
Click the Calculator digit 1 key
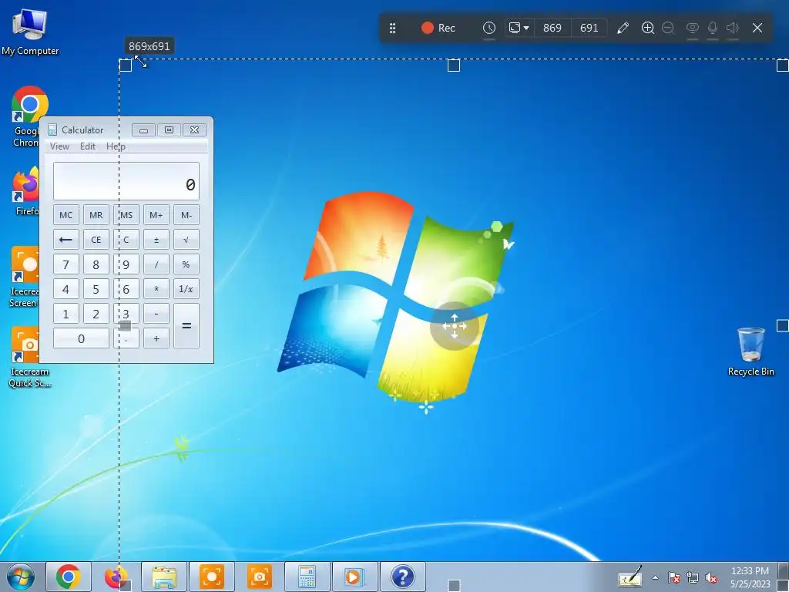coord(66,314)
